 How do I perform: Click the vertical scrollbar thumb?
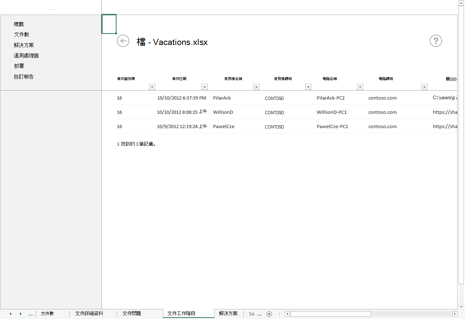[461, 145]
